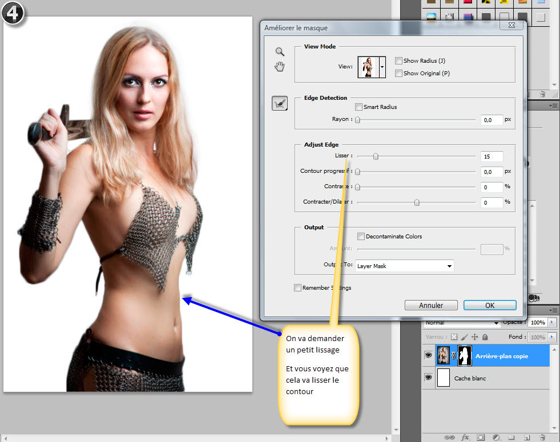Viewport: 560px width, 442px height.
Task: Lock transparent pixels icon
Action: 454,336
